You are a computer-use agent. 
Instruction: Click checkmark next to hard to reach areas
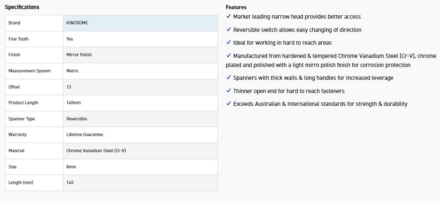229,42
